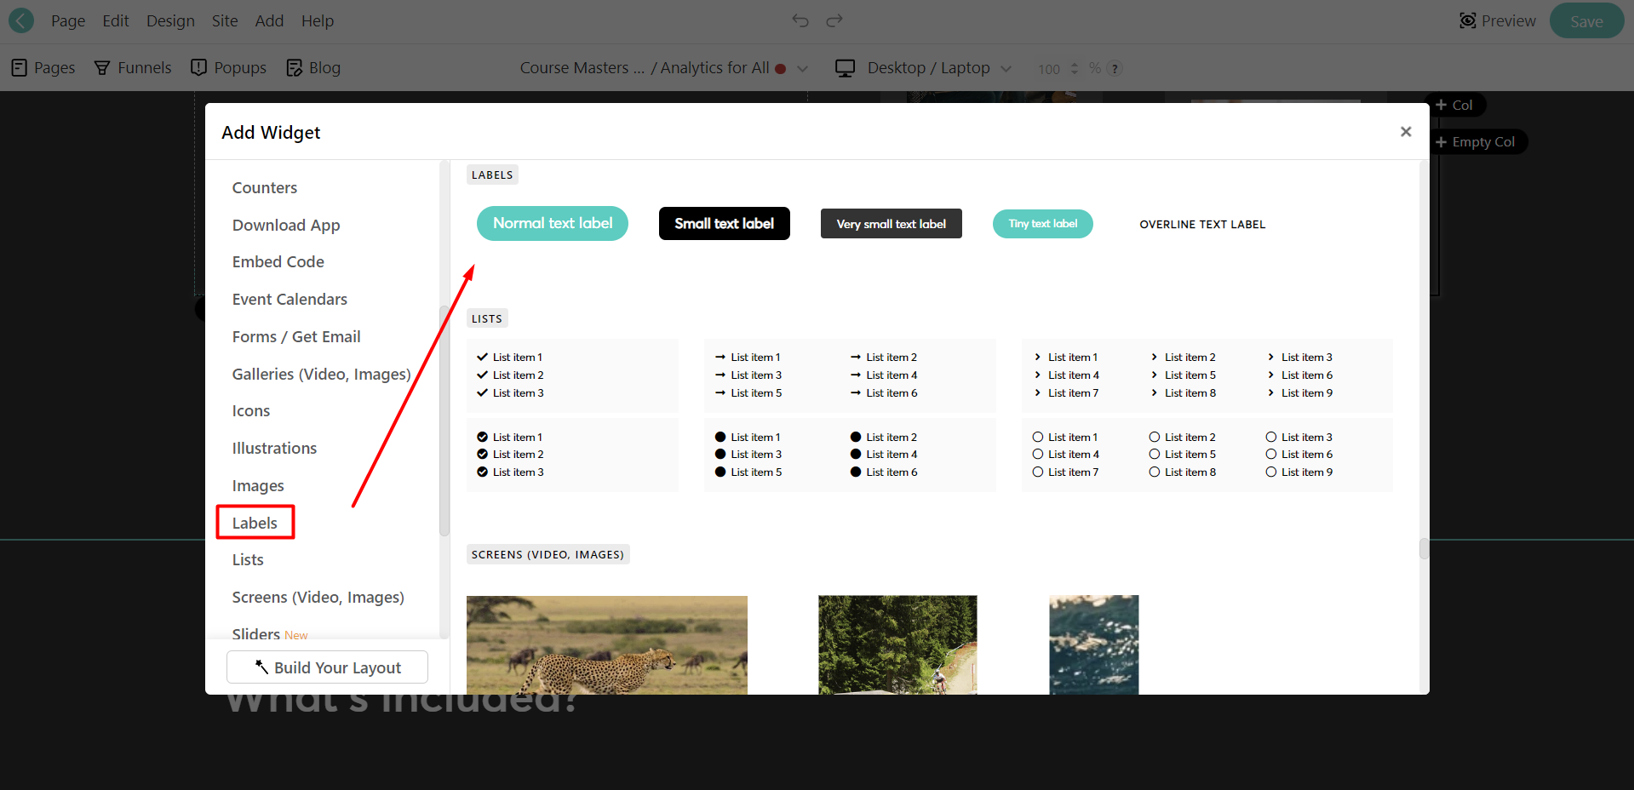1634x790 pixels.
Task: Redo the last action
Action: (833, 20)
